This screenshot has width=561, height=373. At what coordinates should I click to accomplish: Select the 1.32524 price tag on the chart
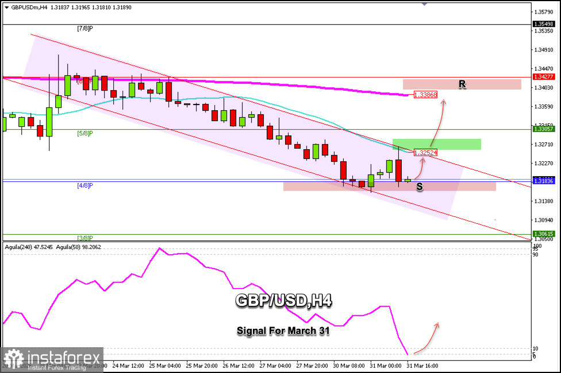(x=424, y=151)
